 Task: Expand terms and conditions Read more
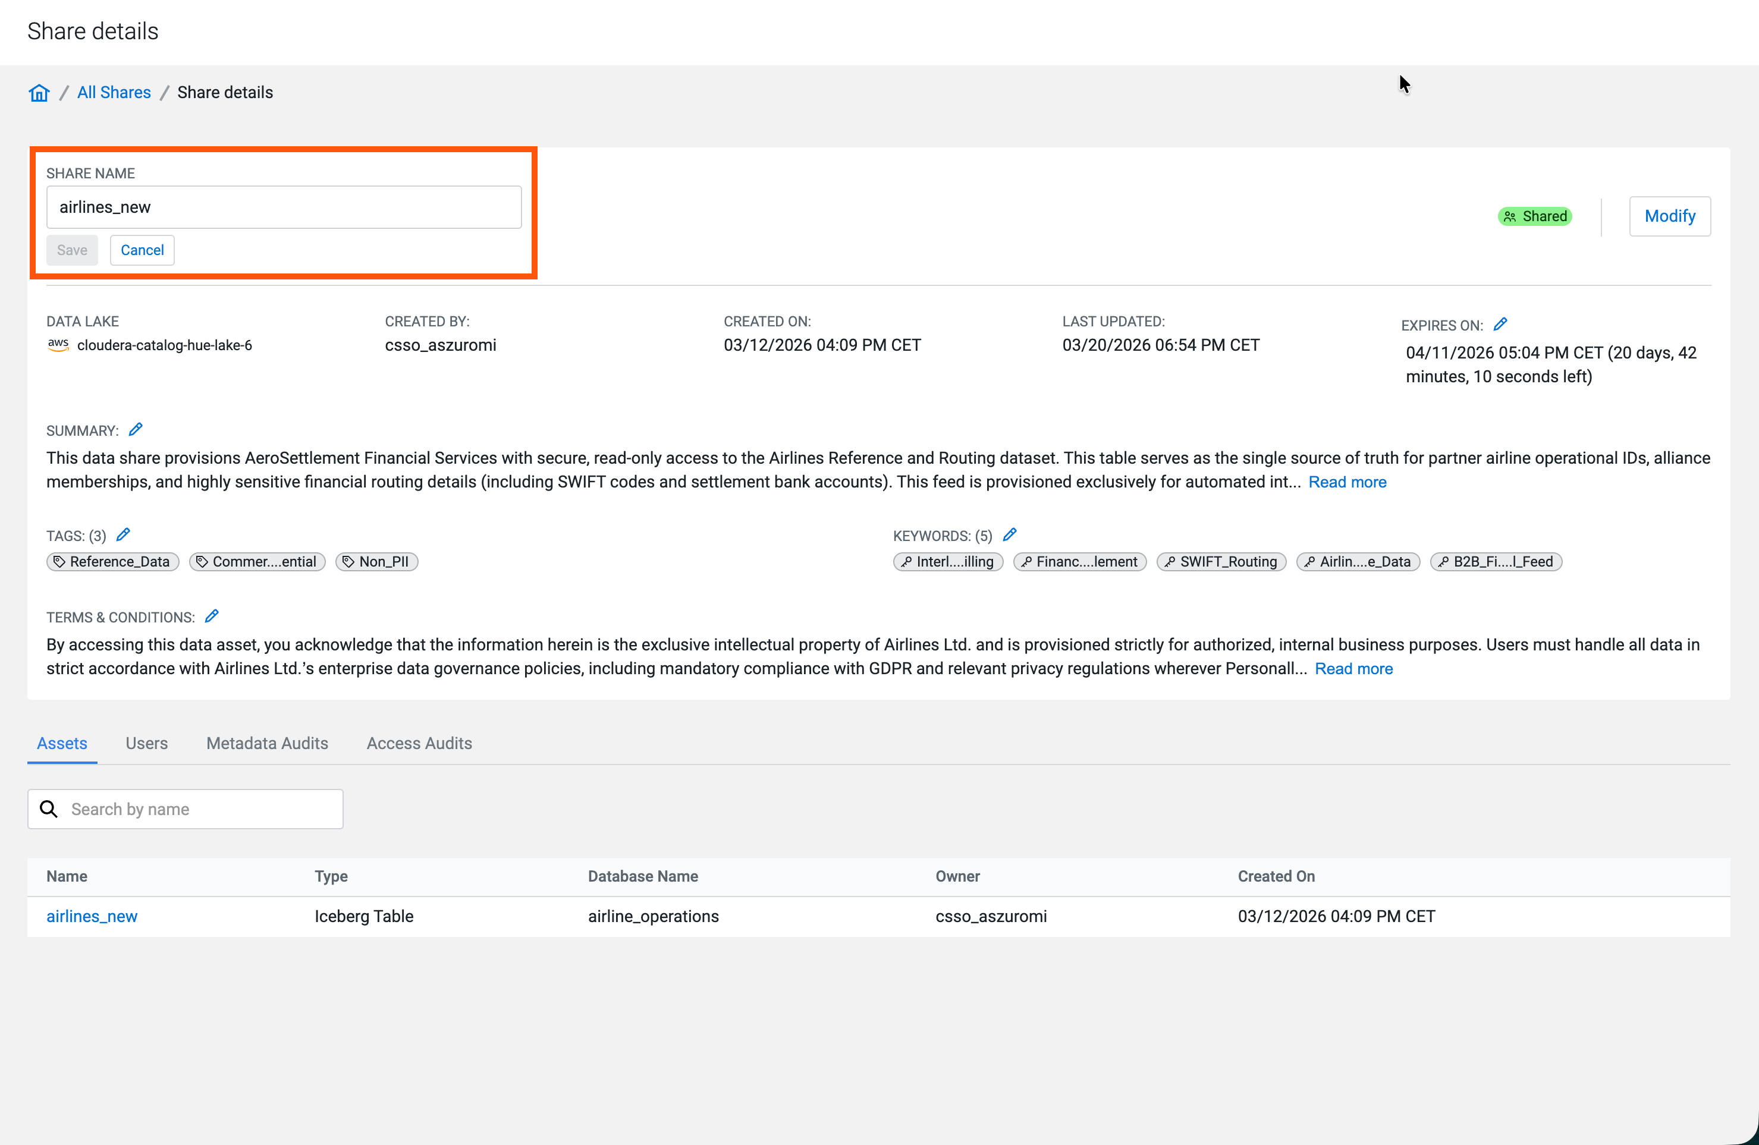coord(1353,669)
